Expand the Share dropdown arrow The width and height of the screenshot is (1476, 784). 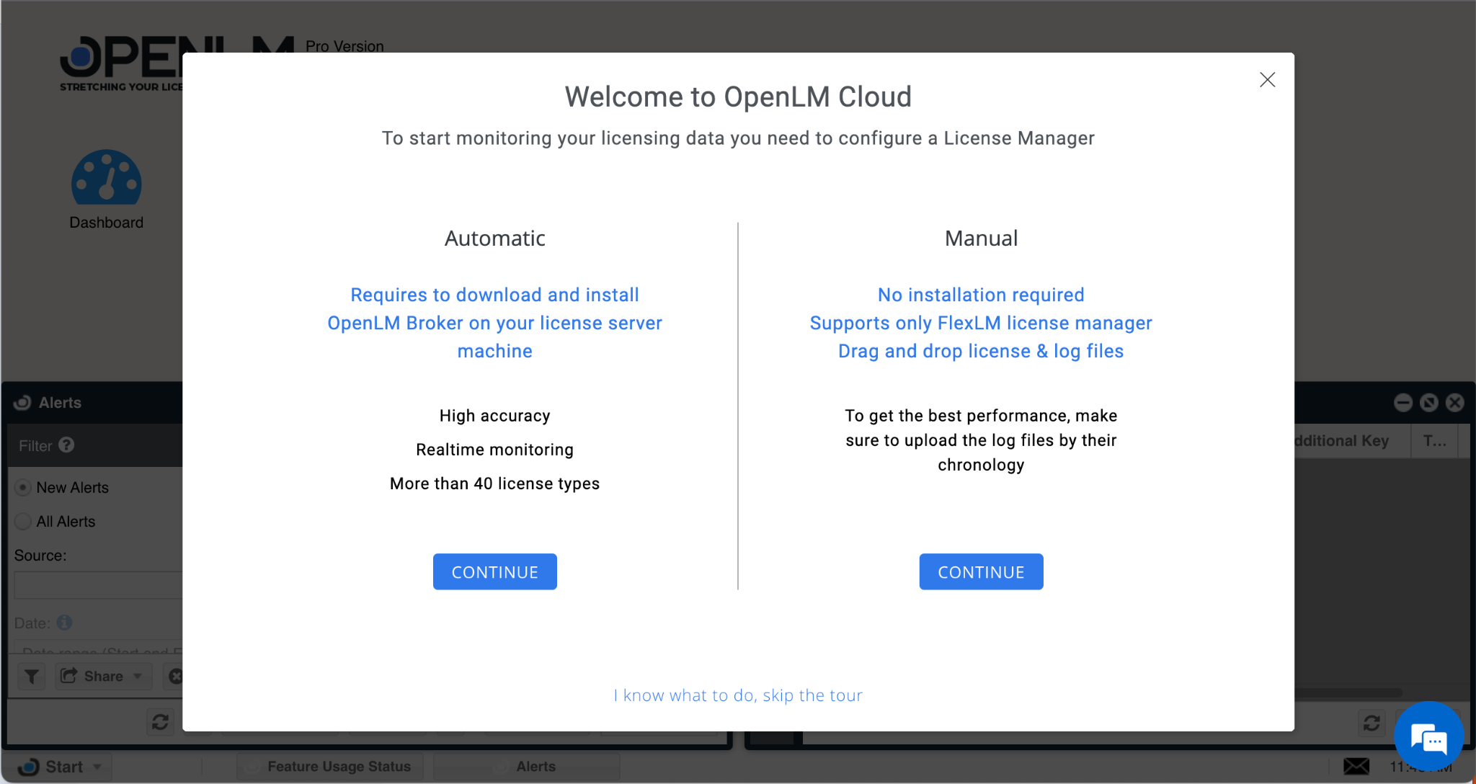point(138,676)
